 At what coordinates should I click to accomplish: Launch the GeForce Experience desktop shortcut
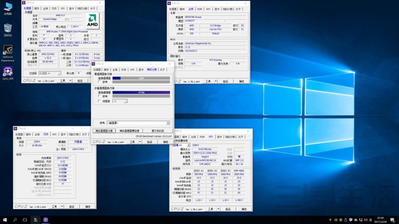click(8, 53)
